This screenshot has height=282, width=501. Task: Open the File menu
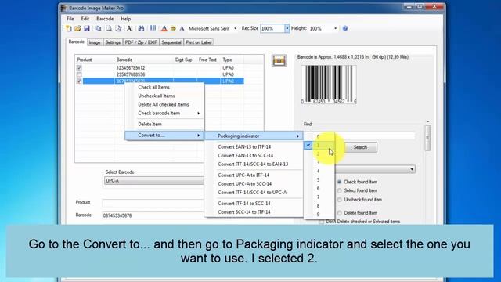70,19
